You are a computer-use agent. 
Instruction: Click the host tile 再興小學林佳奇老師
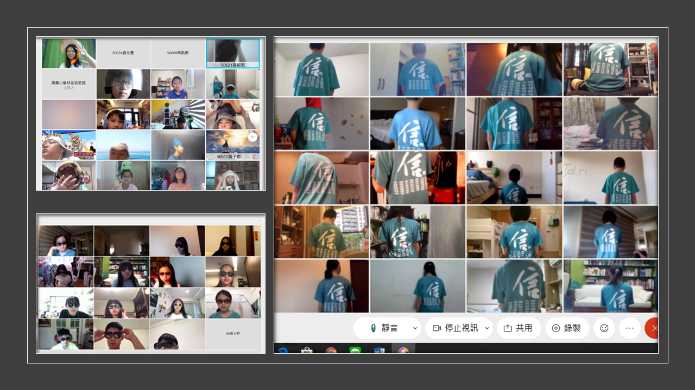[69, 84]
